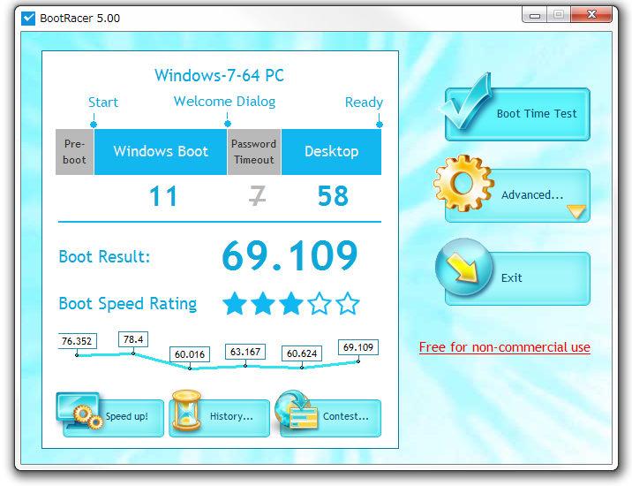Click the hourglass History icon
Screen dimensions: 632x486
[186, 410]
